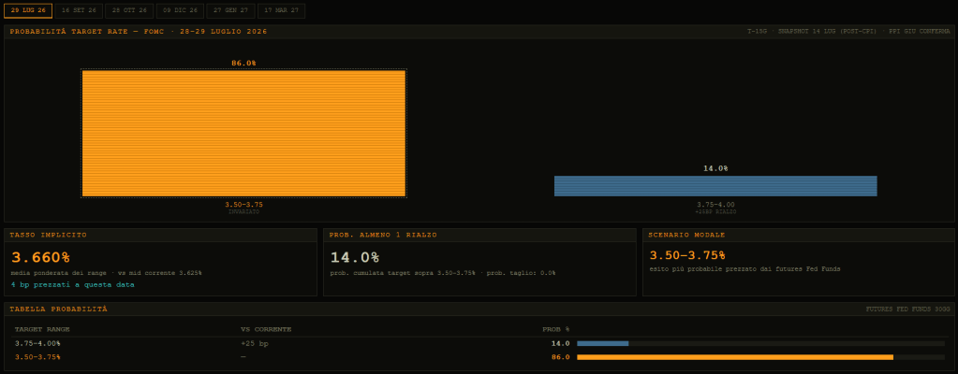Click the blue progress bar in 3.75-4.00% row
This screenshot has width=958, height=374.
click(603, 343)
